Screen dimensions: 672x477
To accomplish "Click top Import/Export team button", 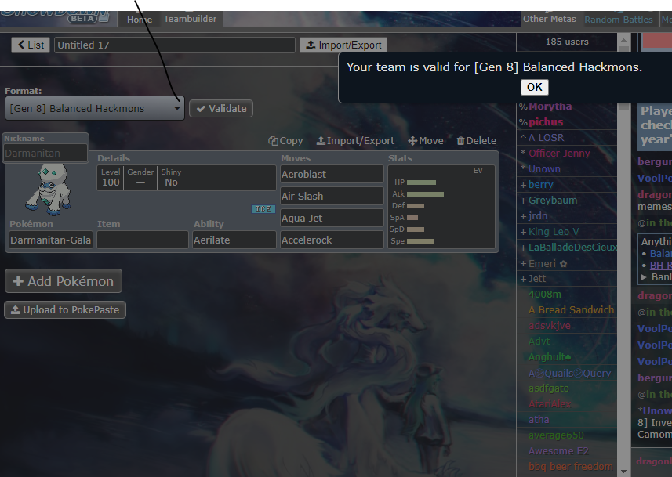I will coord(343,45).
